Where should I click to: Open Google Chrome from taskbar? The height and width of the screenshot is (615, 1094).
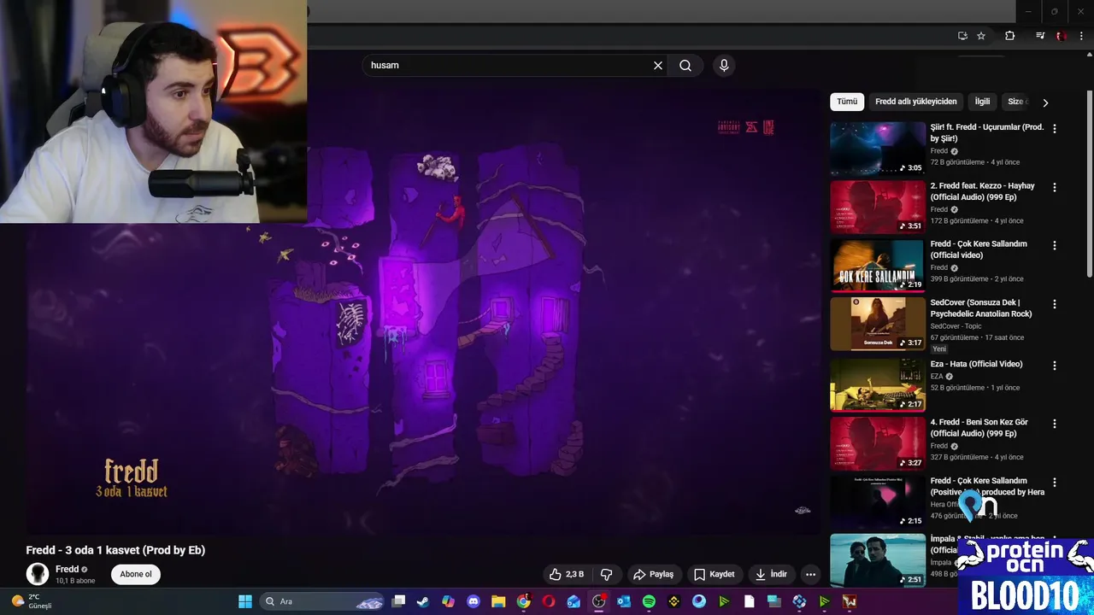point(524,601)
